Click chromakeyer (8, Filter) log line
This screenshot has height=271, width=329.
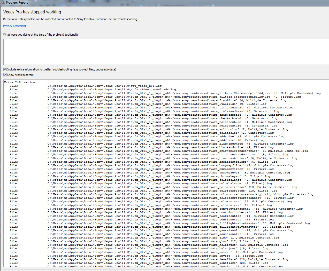(140, 176)
